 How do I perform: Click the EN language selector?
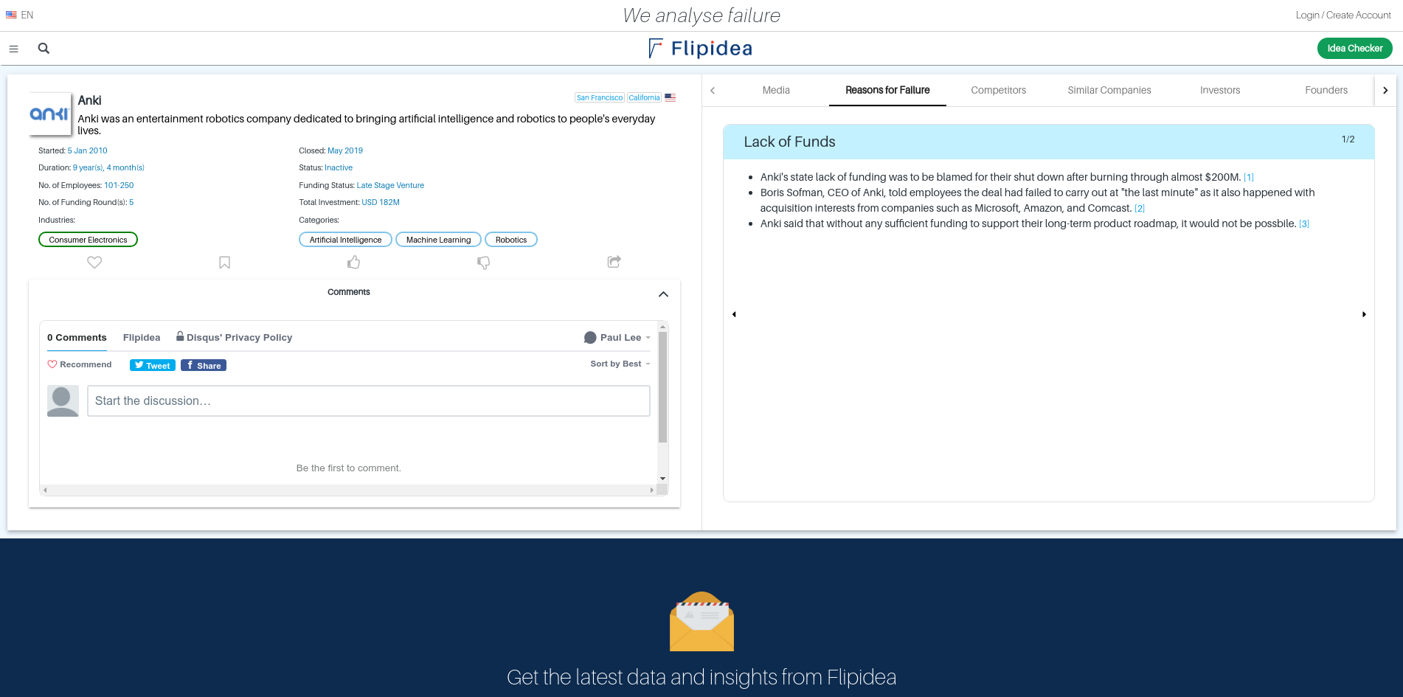point(27,15)
